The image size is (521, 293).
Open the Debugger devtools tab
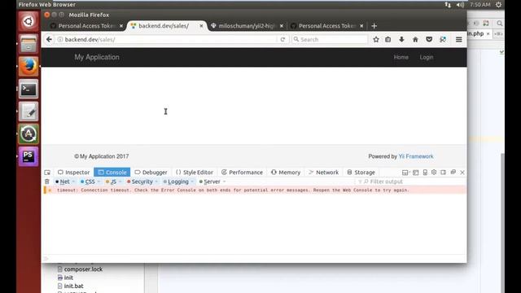point(151,172)
